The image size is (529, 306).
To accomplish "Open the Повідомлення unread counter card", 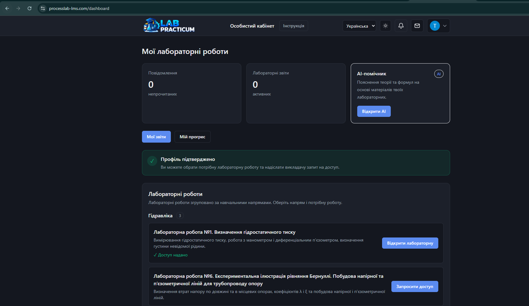I will click(192, 93).
